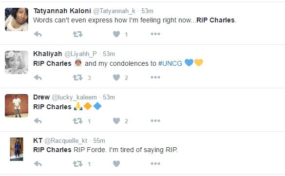Reply to Tatyannah Kaloni's tweet

click(x=38, y=34)
